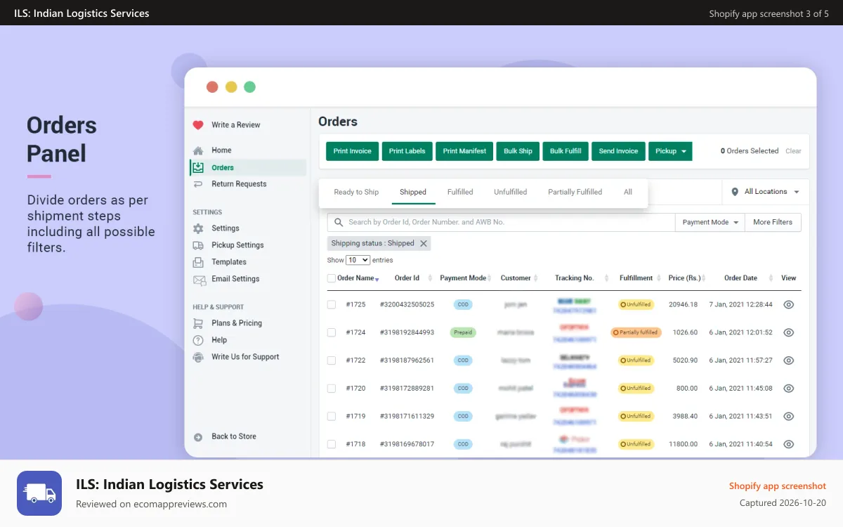This screenshot has width=843, height=527.
Task: Remove the Shipping status Shipped filter chip
Action: pyautogui.click(x=424, y=243)
